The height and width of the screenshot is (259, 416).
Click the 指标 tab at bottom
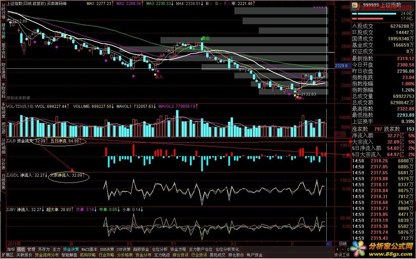pos(11,249)
